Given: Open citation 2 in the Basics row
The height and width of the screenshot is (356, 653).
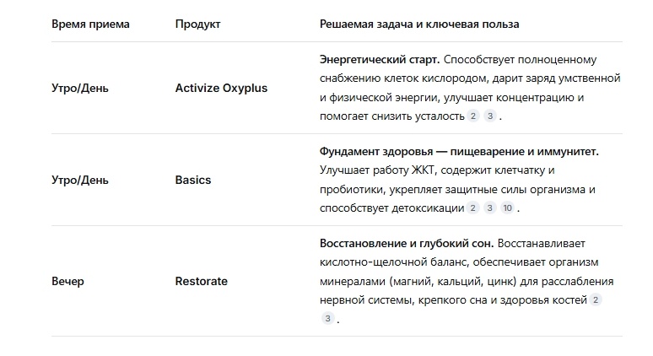Looking at the screenshot, I should pyautogui.click(x=472, y=208).
